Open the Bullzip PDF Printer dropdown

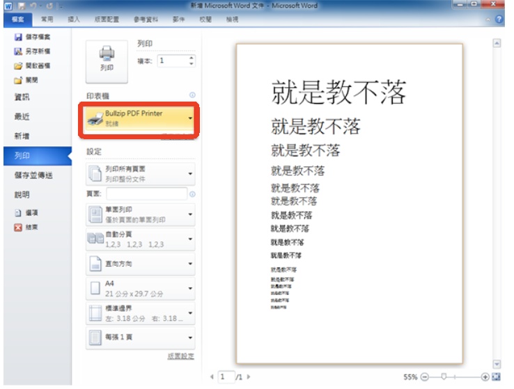click(x=139, y=119)
